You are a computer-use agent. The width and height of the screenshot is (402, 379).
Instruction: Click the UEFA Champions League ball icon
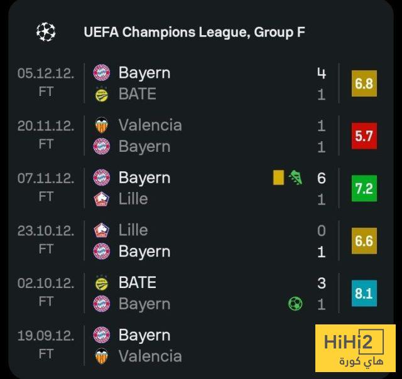click(46, 31)
